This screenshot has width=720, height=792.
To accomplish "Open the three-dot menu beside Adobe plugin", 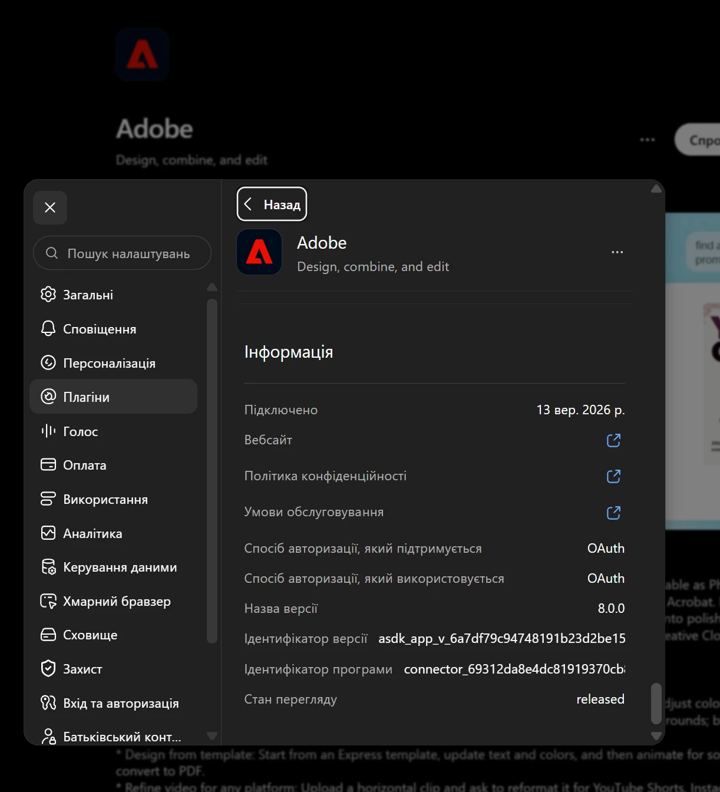I will click(617, 252).
